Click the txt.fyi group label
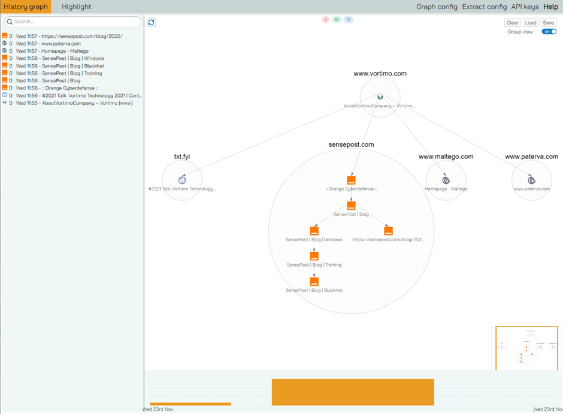 [182, 156]
